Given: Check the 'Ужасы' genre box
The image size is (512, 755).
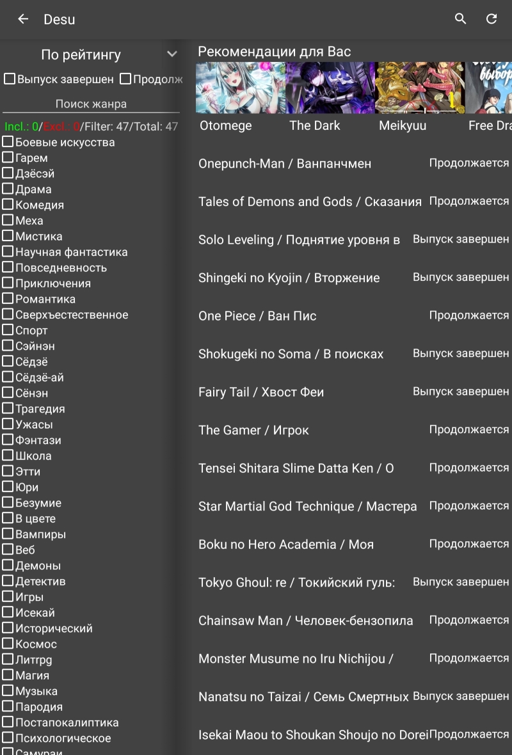Looking at the screenshot, I should click(x=8, y=424).
